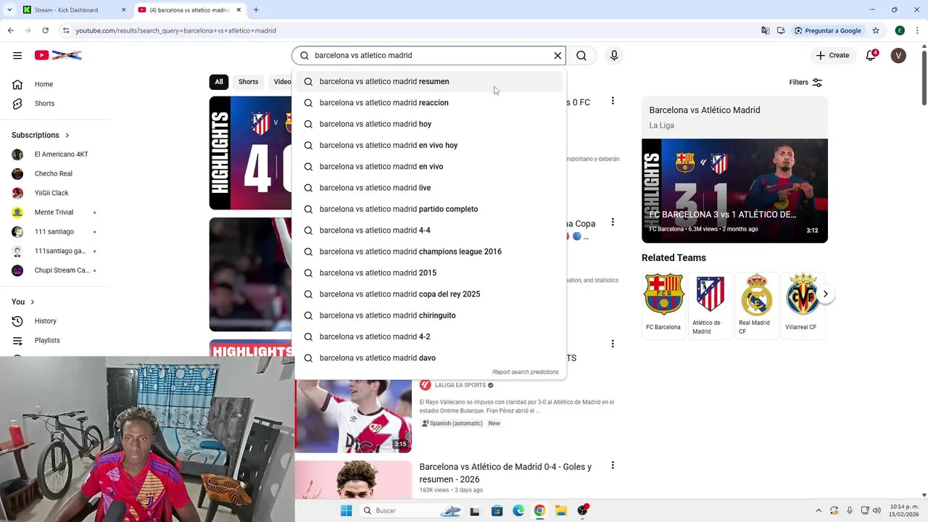
Task: Run search with magnifier button
Action: [581, 55]
